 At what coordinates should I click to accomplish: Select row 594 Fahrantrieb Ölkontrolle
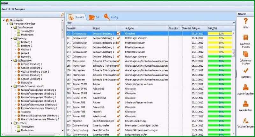(x=149, y=89)
